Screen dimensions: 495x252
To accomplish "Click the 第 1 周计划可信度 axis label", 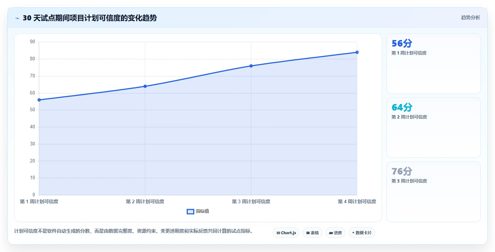I will click(x=39, y=201).
